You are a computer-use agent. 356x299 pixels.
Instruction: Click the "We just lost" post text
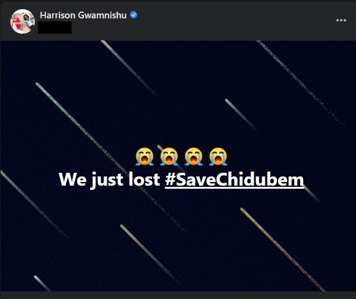[110, 180]
